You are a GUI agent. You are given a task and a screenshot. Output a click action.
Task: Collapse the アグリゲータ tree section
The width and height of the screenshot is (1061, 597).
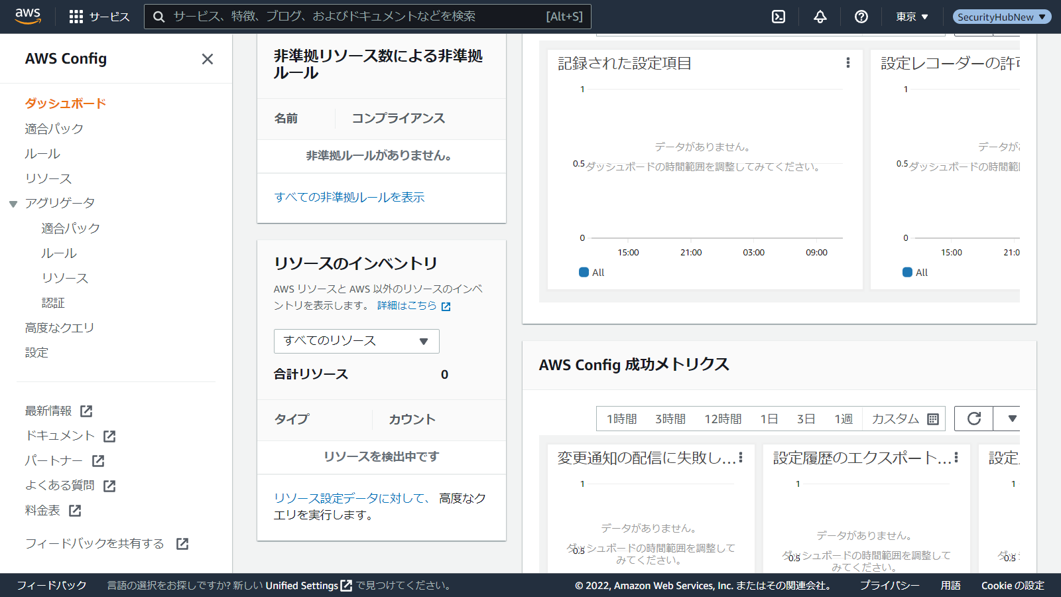(13, 204)
